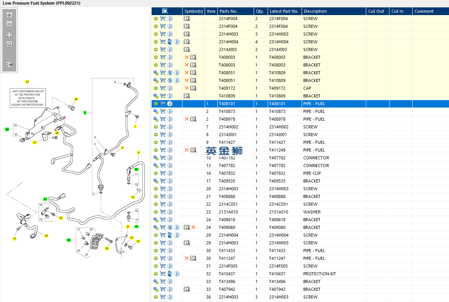Image resolution: width=449 pixels, height=302 pixels.
Task: Open info for first 2314F004 screw row
Action: click(x=170, y=19)
